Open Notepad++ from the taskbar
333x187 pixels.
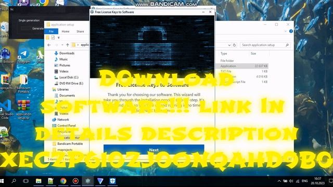(50, 181)
